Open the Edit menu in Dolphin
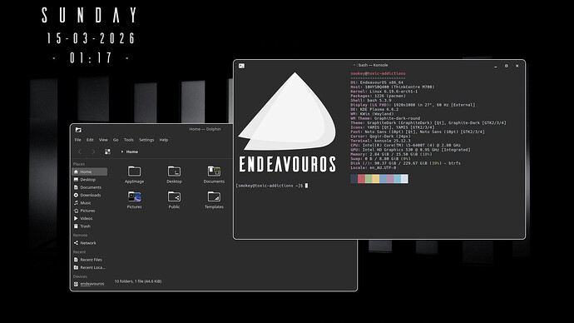This screenshot has height=323, width=574. (90, 140)
